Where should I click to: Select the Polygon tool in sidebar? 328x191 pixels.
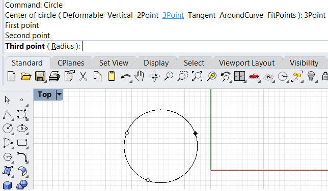pos(8,157)
